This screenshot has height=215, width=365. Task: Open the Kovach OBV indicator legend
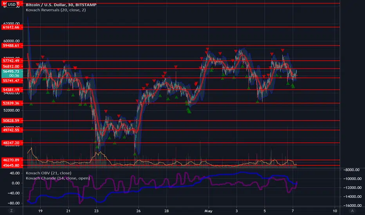click(x=49, y=173)
